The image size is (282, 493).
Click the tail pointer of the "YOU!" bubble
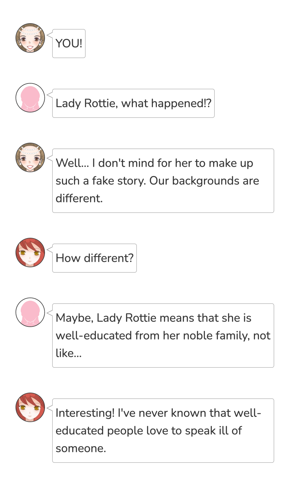(x=50, y=35)
